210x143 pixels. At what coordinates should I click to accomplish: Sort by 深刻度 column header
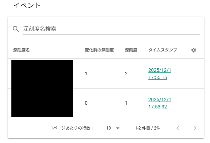(x=131, y=50)
